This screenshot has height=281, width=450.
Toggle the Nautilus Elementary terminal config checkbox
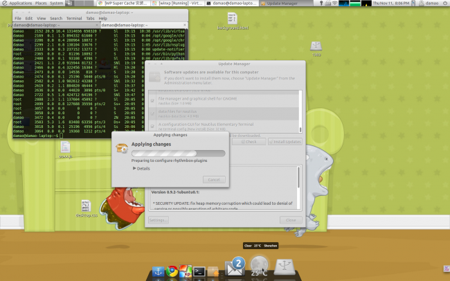point(152,126)
